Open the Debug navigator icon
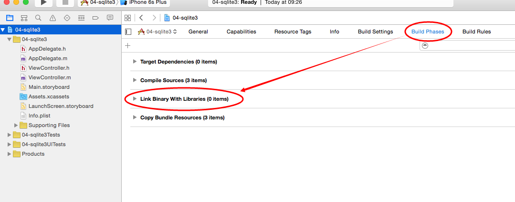Screen dimensions: 515x202 (x=81, y=18)
